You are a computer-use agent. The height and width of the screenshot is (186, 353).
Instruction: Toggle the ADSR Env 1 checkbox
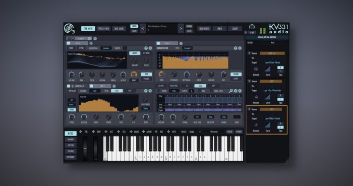[69, 86]
